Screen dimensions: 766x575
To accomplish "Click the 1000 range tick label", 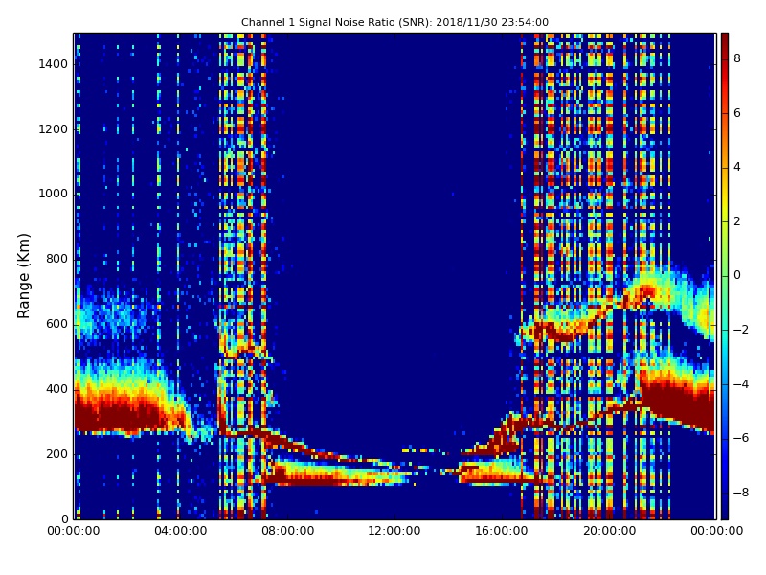I will 54,194.
